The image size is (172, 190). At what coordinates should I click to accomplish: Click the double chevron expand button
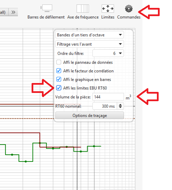(x=13, y=12)
